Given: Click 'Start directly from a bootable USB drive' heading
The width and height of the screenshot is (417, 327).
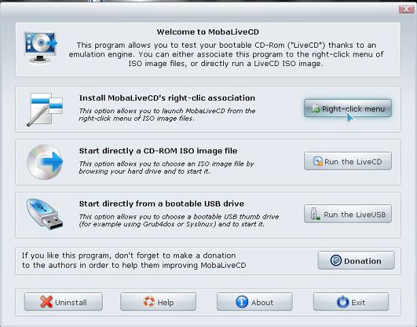Looking at the screenshot, I should (161, 204).
